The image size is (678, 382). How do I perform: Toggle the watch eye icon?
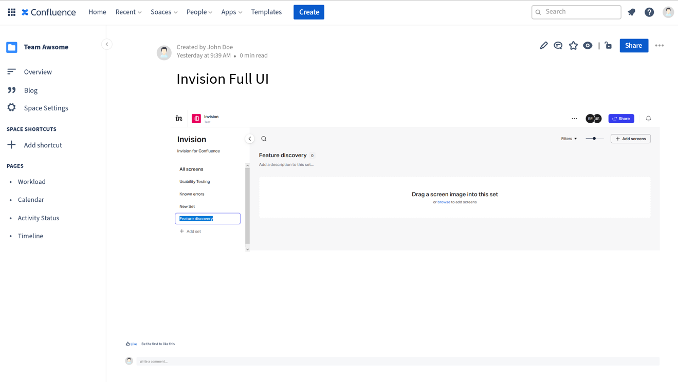(588, 46)
